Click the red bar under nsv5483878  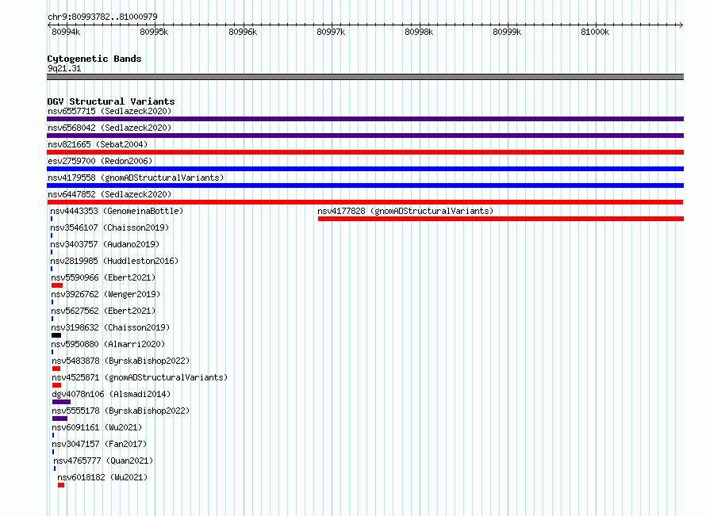pyautogui.click(x=56, y=369)
